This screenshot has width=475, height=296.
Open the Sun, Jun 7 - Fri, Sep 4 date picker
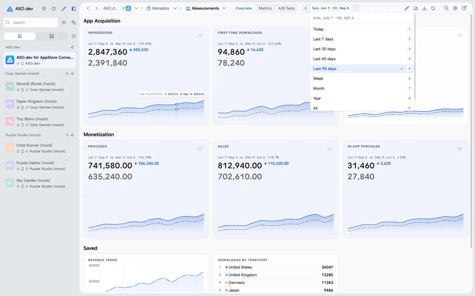point(330,8)
